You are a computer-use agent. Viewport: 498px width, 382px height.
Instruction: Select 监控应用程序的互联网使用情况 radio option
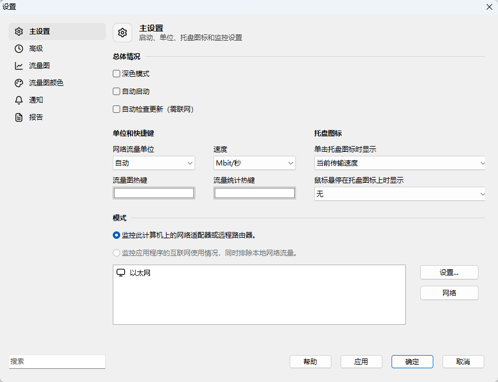pyautogui.click(x=117, y=253)
